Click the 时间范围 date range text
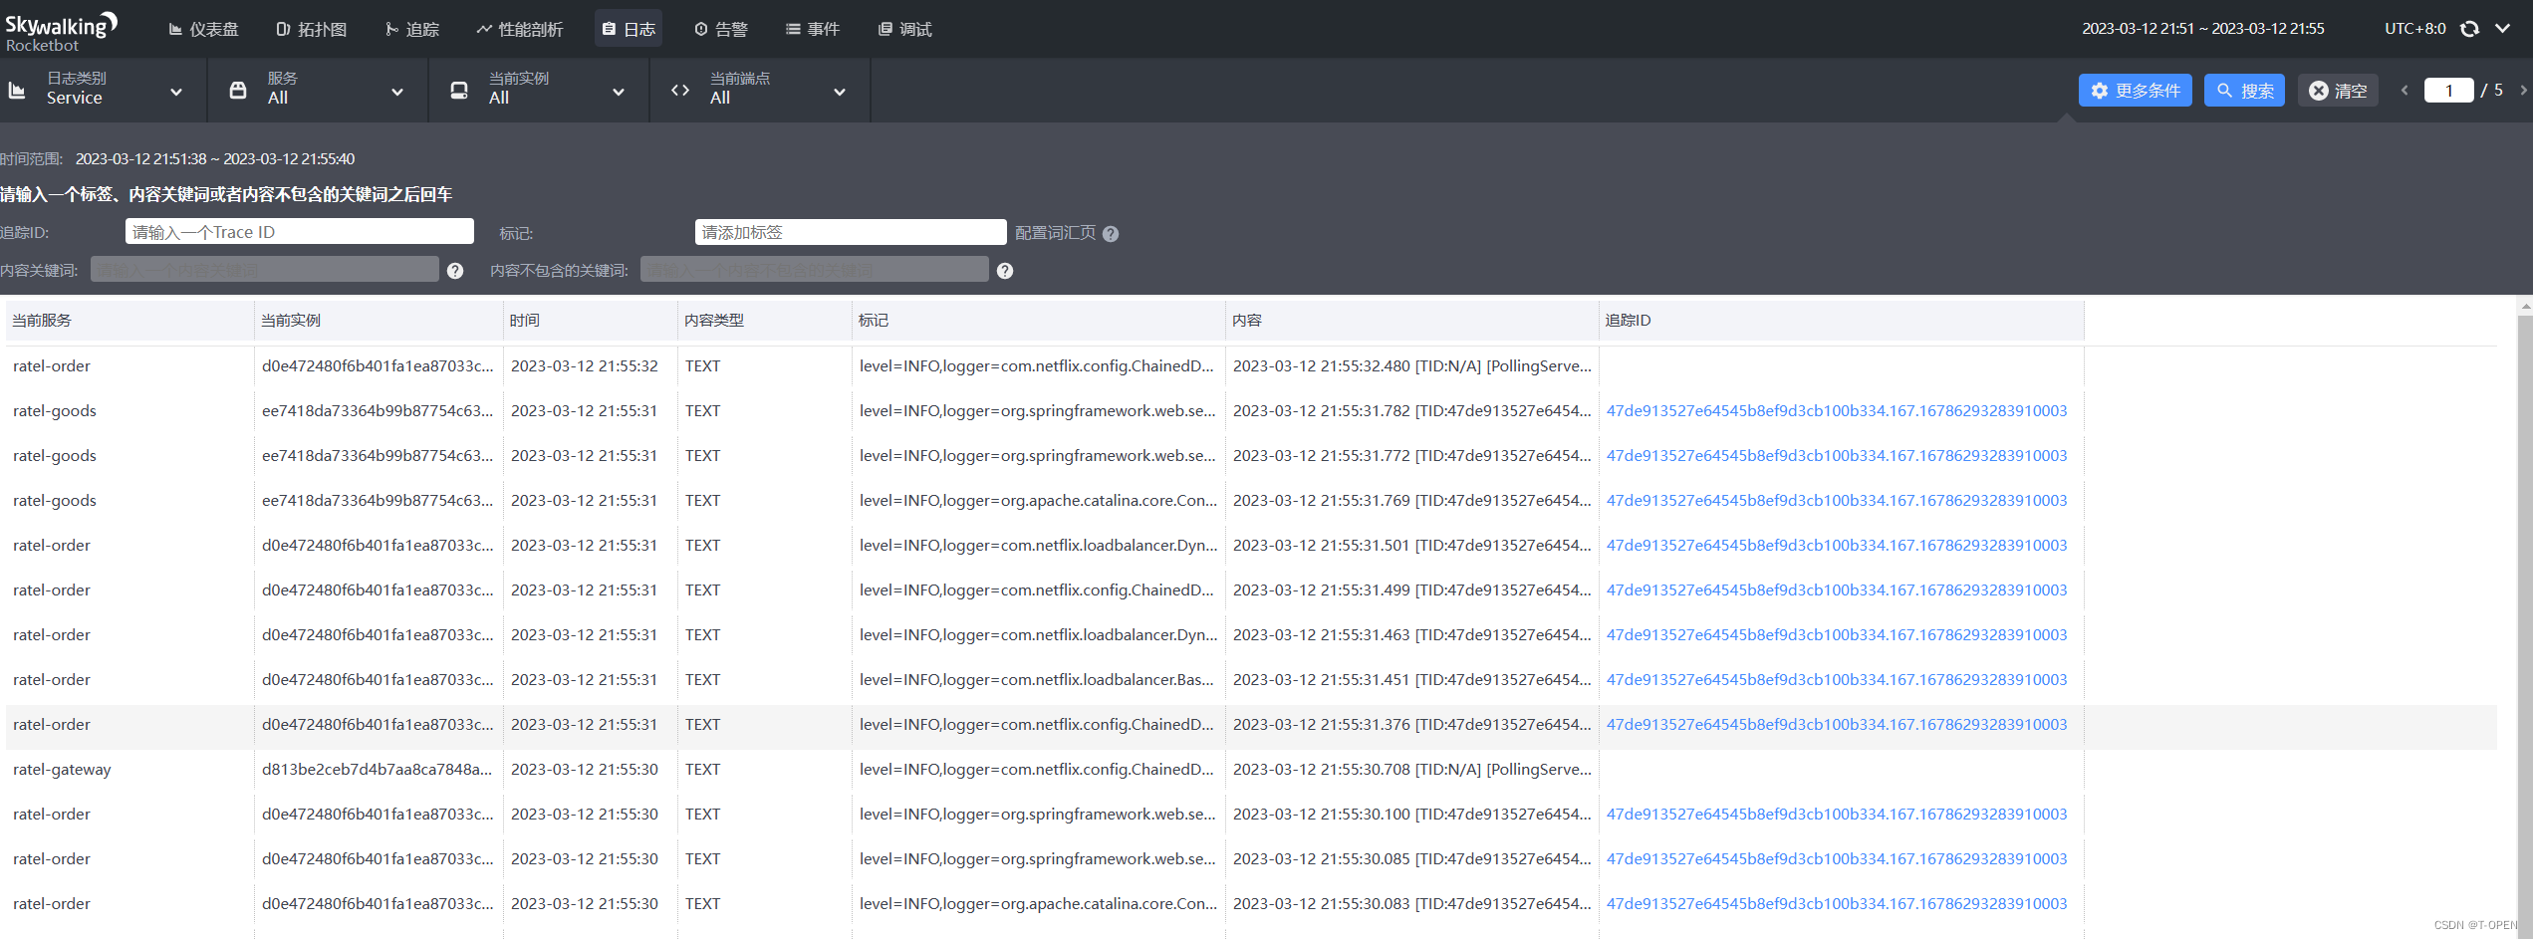The height and width of the screenshot is (939, 2533). tap(215, 159)
